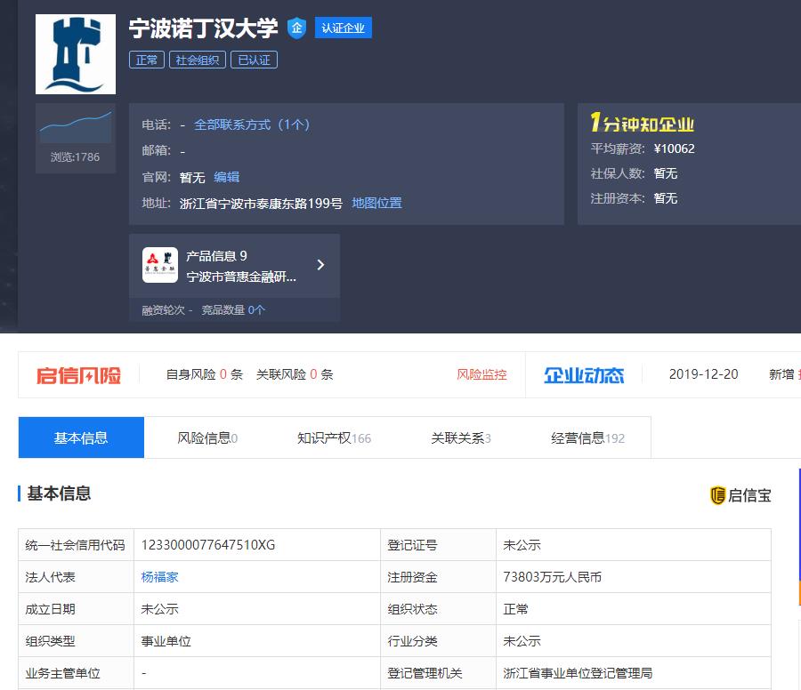Screen dimensions: 801x690
Task: Click the 正常 status tag
Action: click(147, 60)
